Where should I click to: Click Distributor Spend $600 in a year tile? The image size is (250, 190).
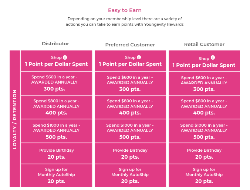[57, 83]
